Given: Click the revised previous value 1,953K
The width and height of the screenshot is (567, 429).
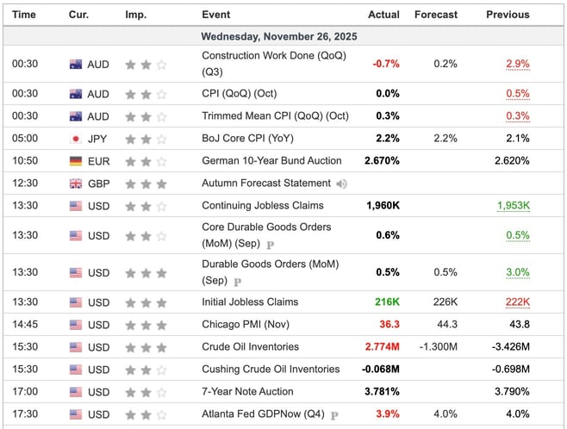Looking at the screenshot, I should [x=513, y=206].
